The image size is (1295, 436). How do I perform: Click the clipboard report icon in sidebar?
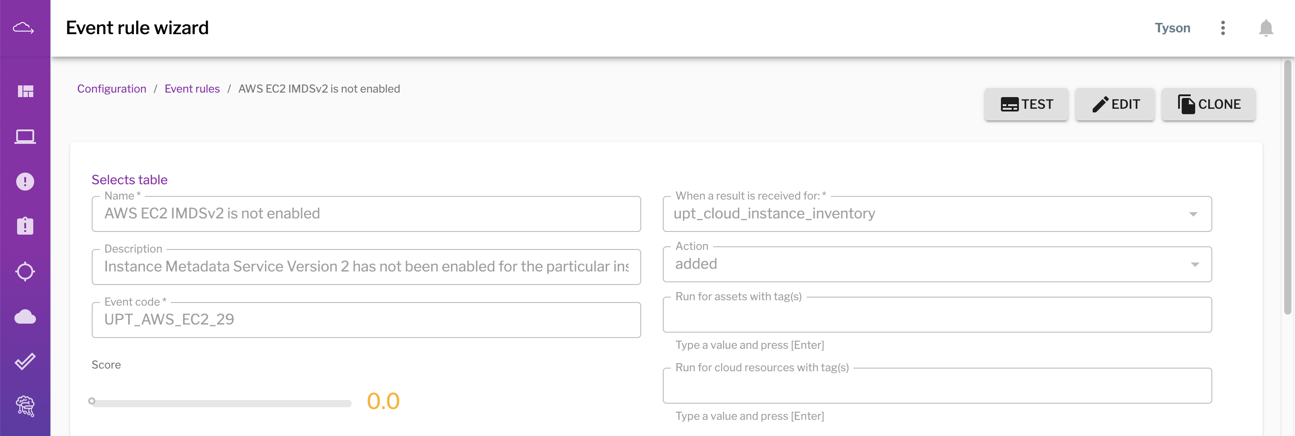click(x=25, y=226)
